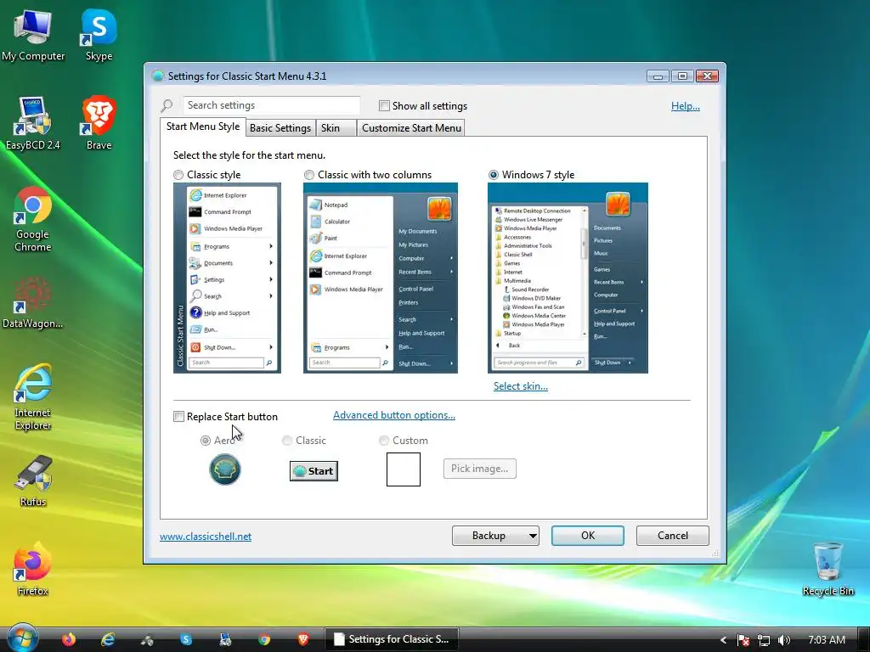Viewport: 870px width, 652px height.
Task: Select the Brave desktop shortcut
Action: click(99, 123)
